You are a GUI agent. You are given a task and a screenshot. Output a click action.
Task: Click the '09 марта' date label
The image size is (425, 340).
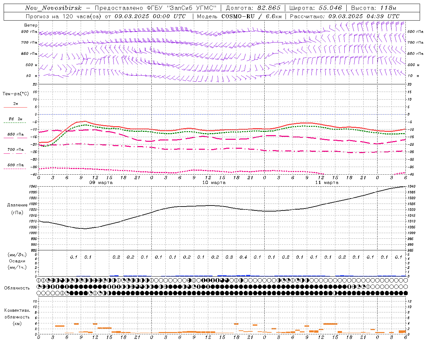(x=101, y=183)
